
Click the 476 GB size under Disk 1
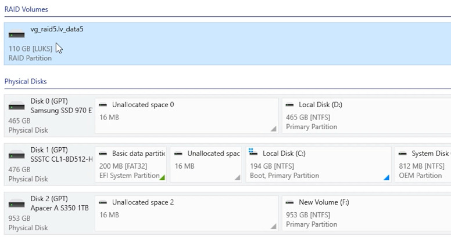point(19,169)
